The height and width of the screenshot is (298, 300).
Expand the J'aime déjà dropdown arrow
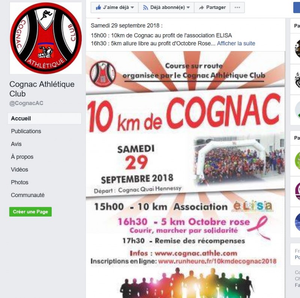pyautogui.click(x=132, y=8)
